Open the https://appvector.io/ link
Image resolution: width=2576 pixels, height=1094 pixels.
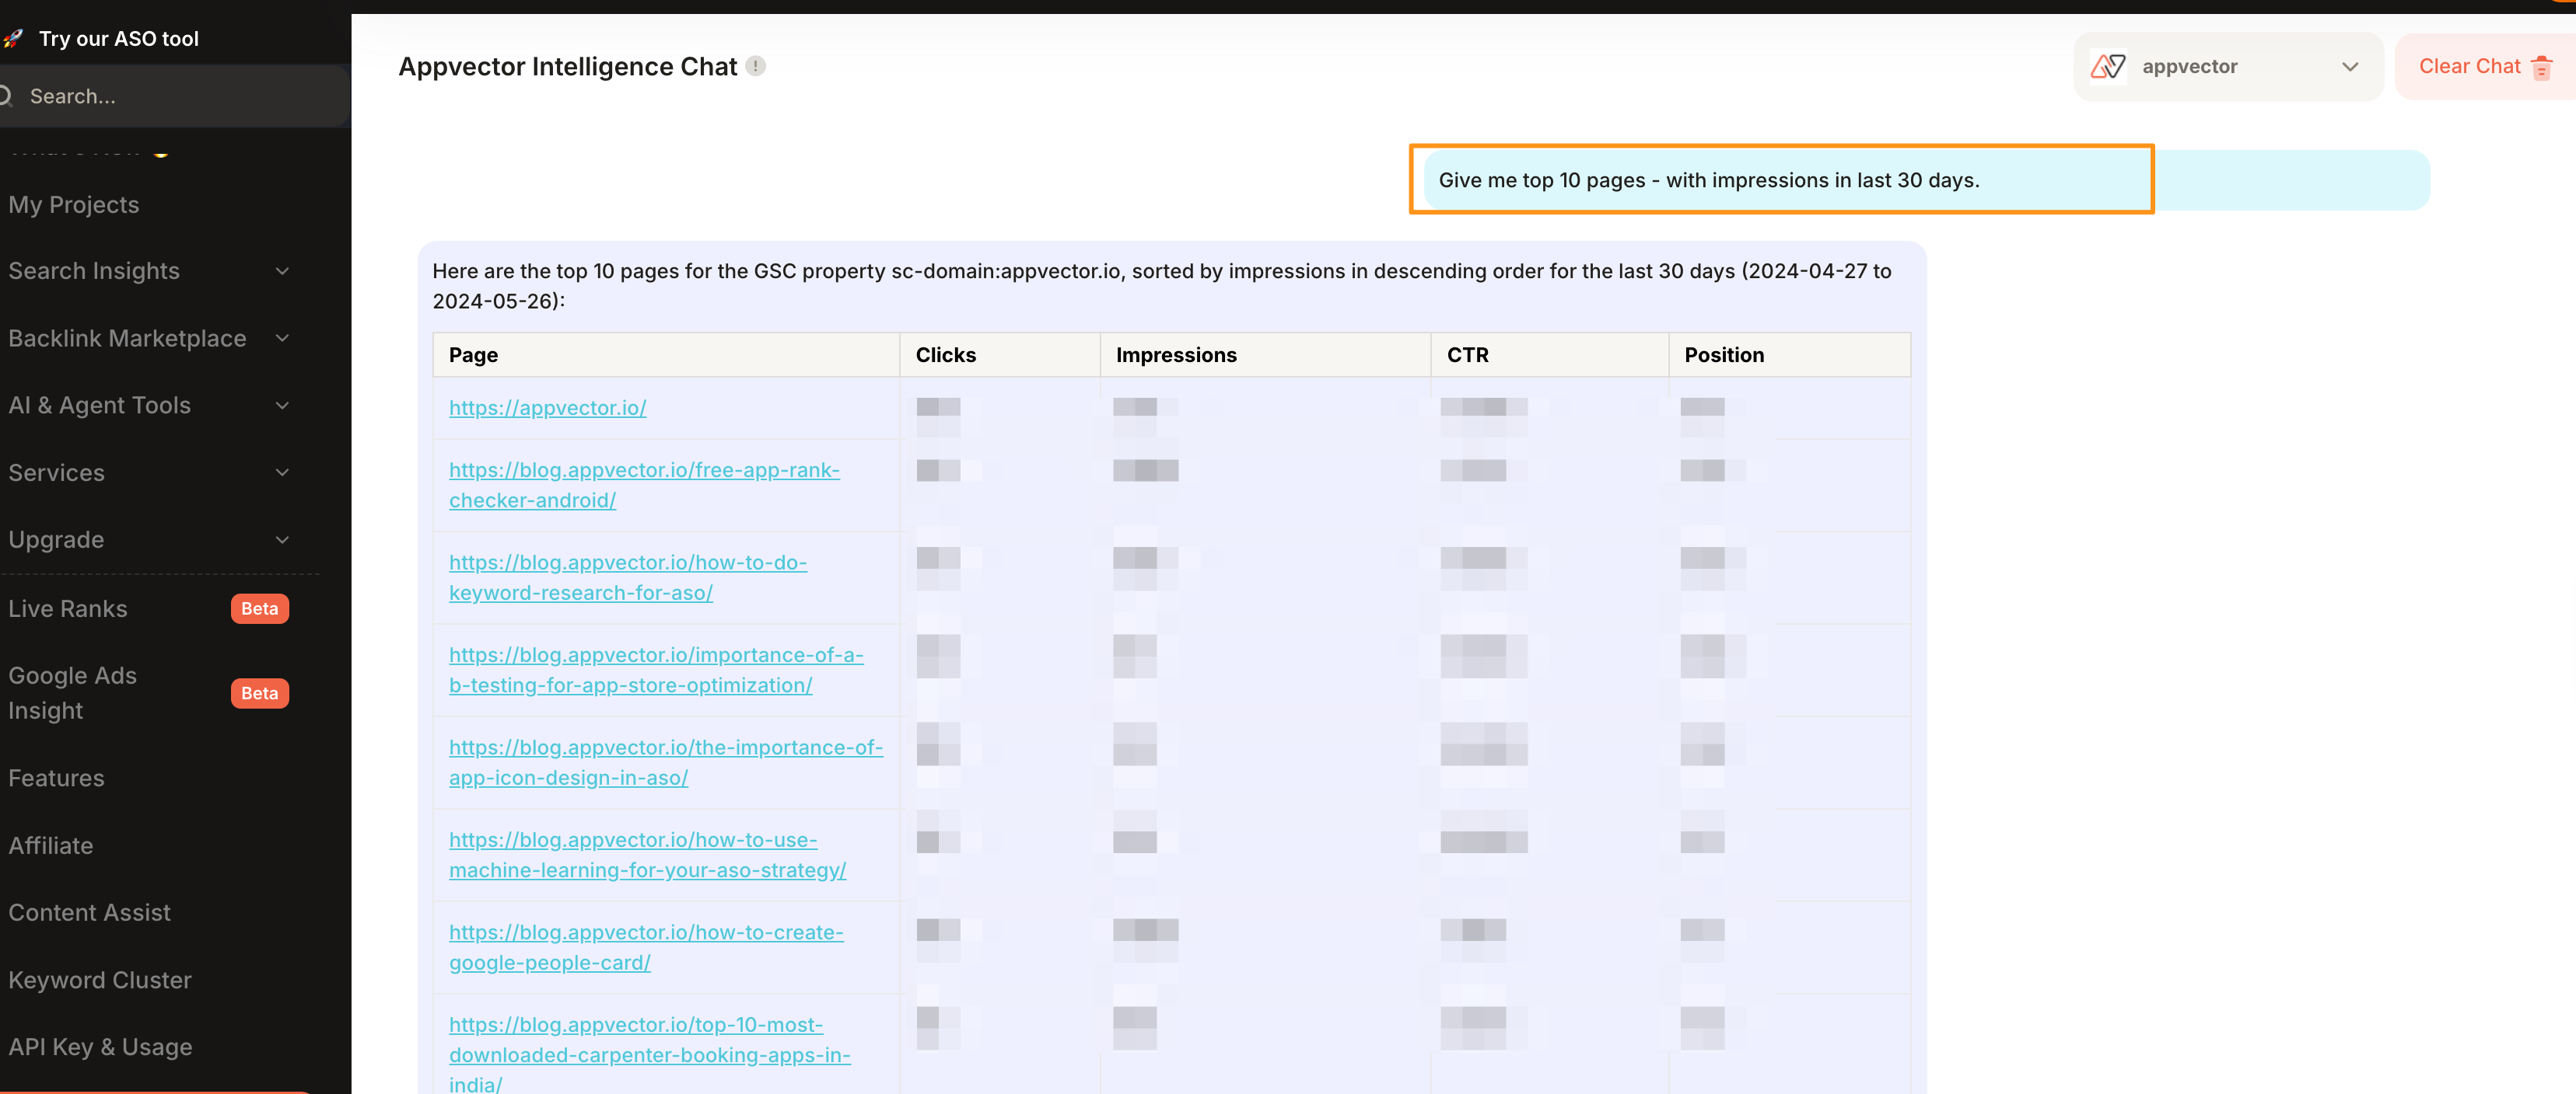[x=547, y=408]
